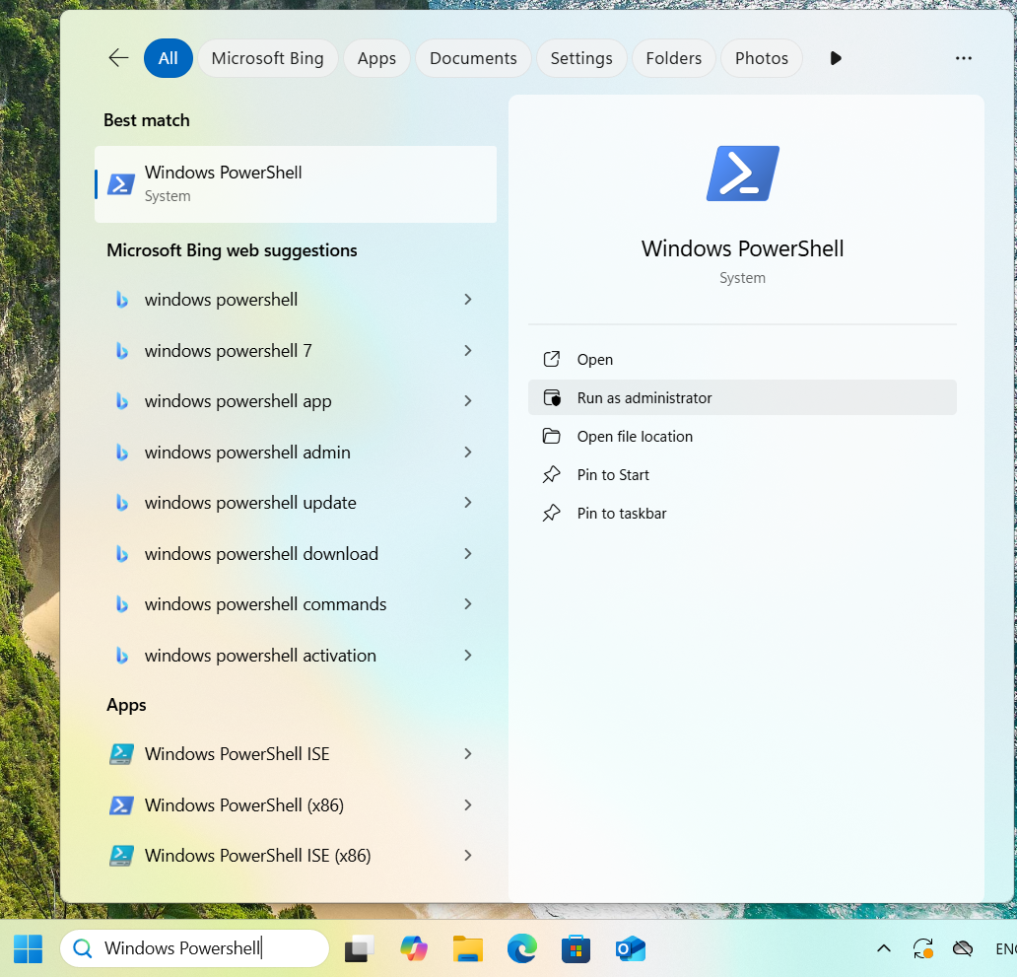Switch to the Photos filter tab
Screen dimensions: 1017x977
point(762,58)
